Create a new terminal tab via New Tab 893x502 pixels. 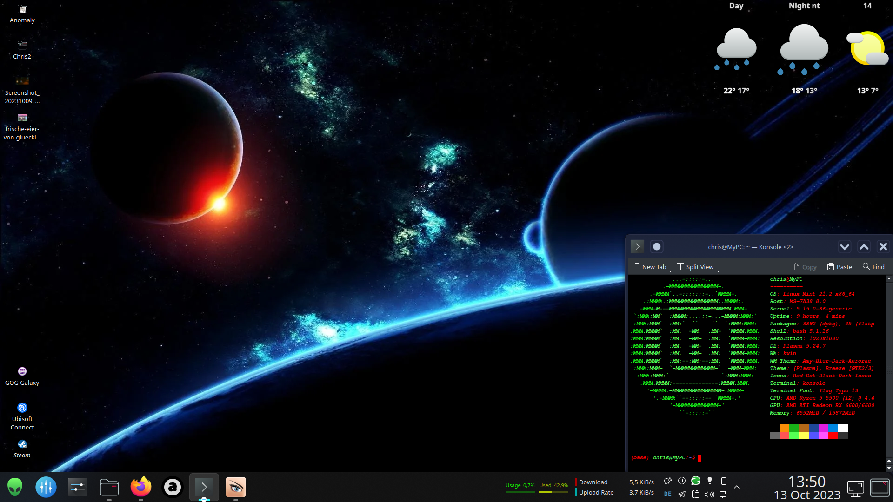click(x=650, y=266)
